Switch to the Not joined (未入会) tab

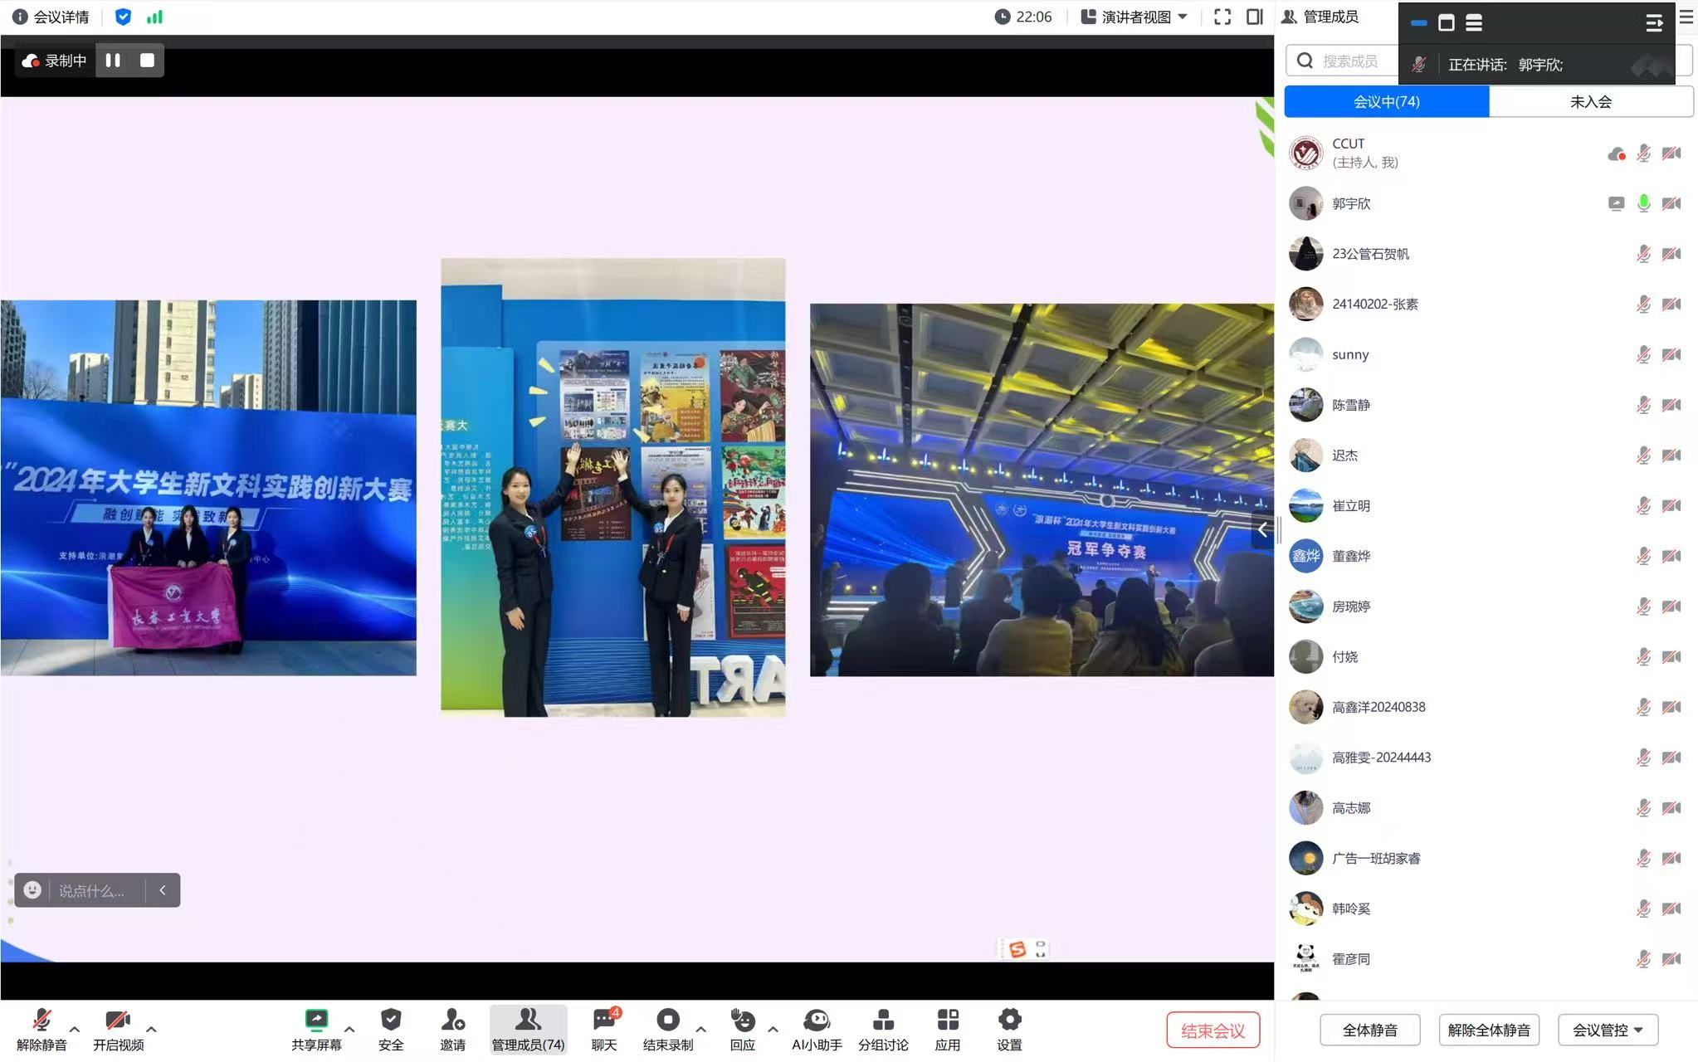[1590, 101]
